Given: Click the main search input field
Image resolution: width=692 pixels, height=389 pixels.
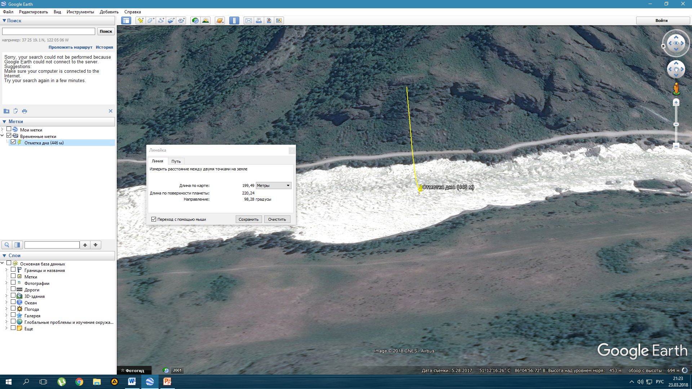Looking at the screenshot, I should click(49, 31).
